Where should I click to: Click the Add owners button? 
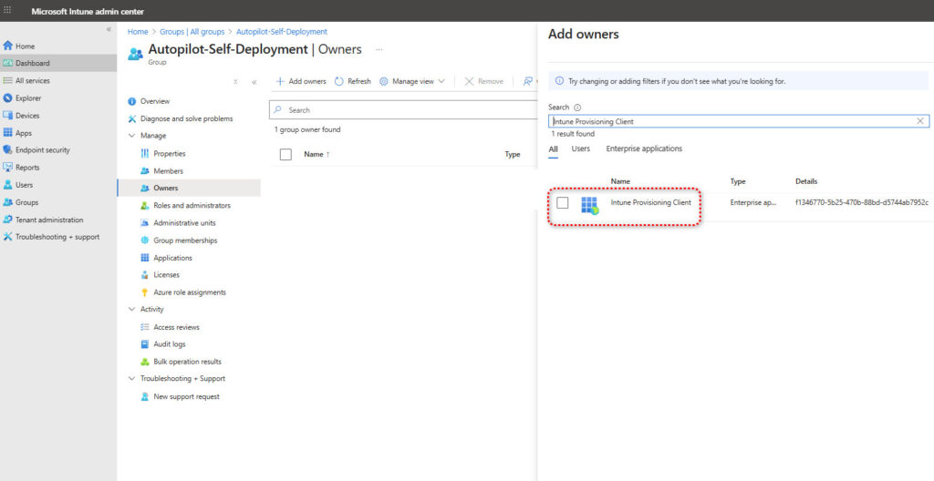tap(301, 81)
